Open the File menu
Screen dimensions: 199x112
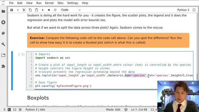pos(11,3)
